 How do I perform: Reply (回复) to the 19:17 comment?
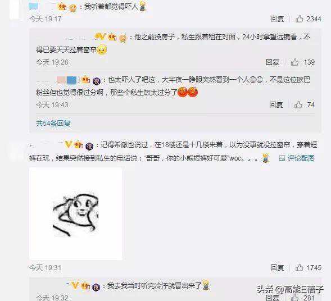(x=277, y=19)
